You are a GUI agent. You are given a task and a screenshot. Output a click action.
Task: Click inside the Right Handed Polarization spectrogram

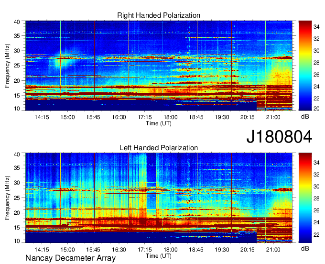pyautogui.click(x=159, y=66)
